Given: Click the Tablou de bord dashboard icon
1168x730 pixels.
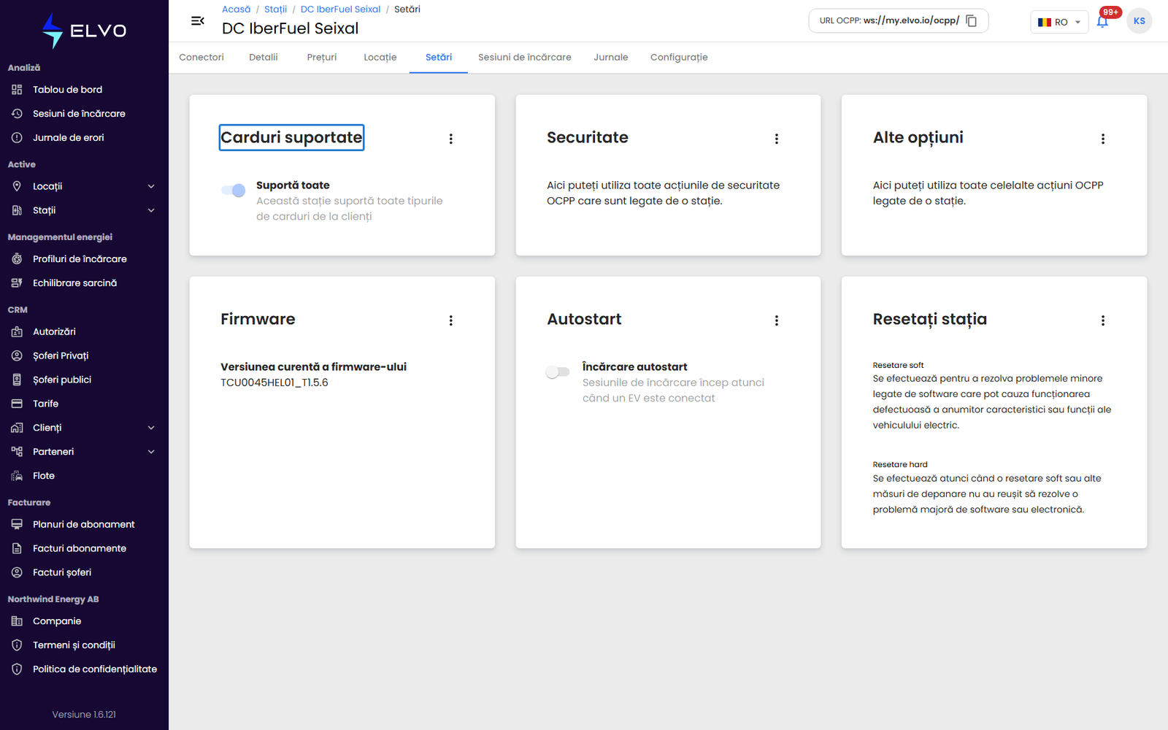Looking at the screenshot, I should click(x=17, y=90).
